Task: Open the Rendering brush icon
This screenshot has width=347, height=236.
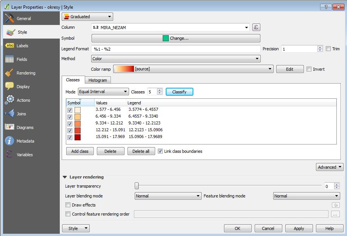Action: (x=9, y=73)
